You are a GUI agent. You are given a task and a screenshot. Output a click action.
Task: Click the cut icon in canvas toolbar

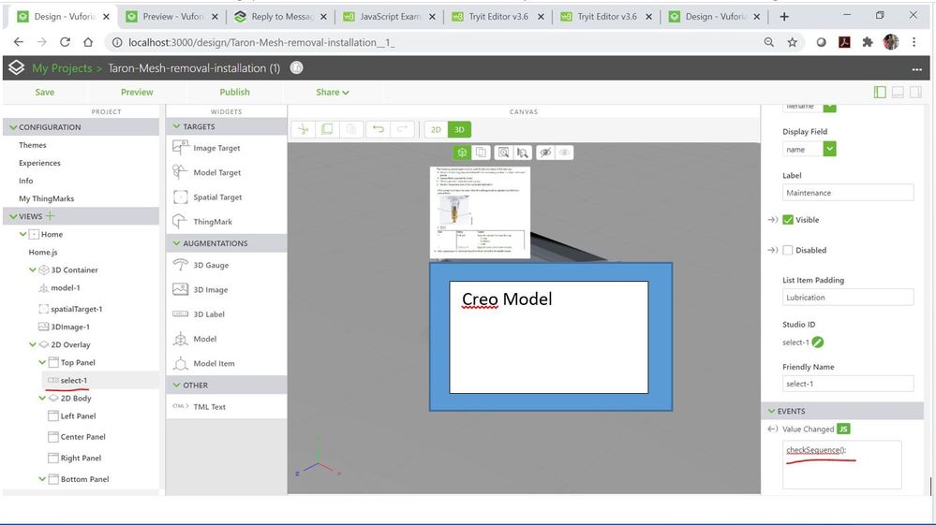(304, 129)
